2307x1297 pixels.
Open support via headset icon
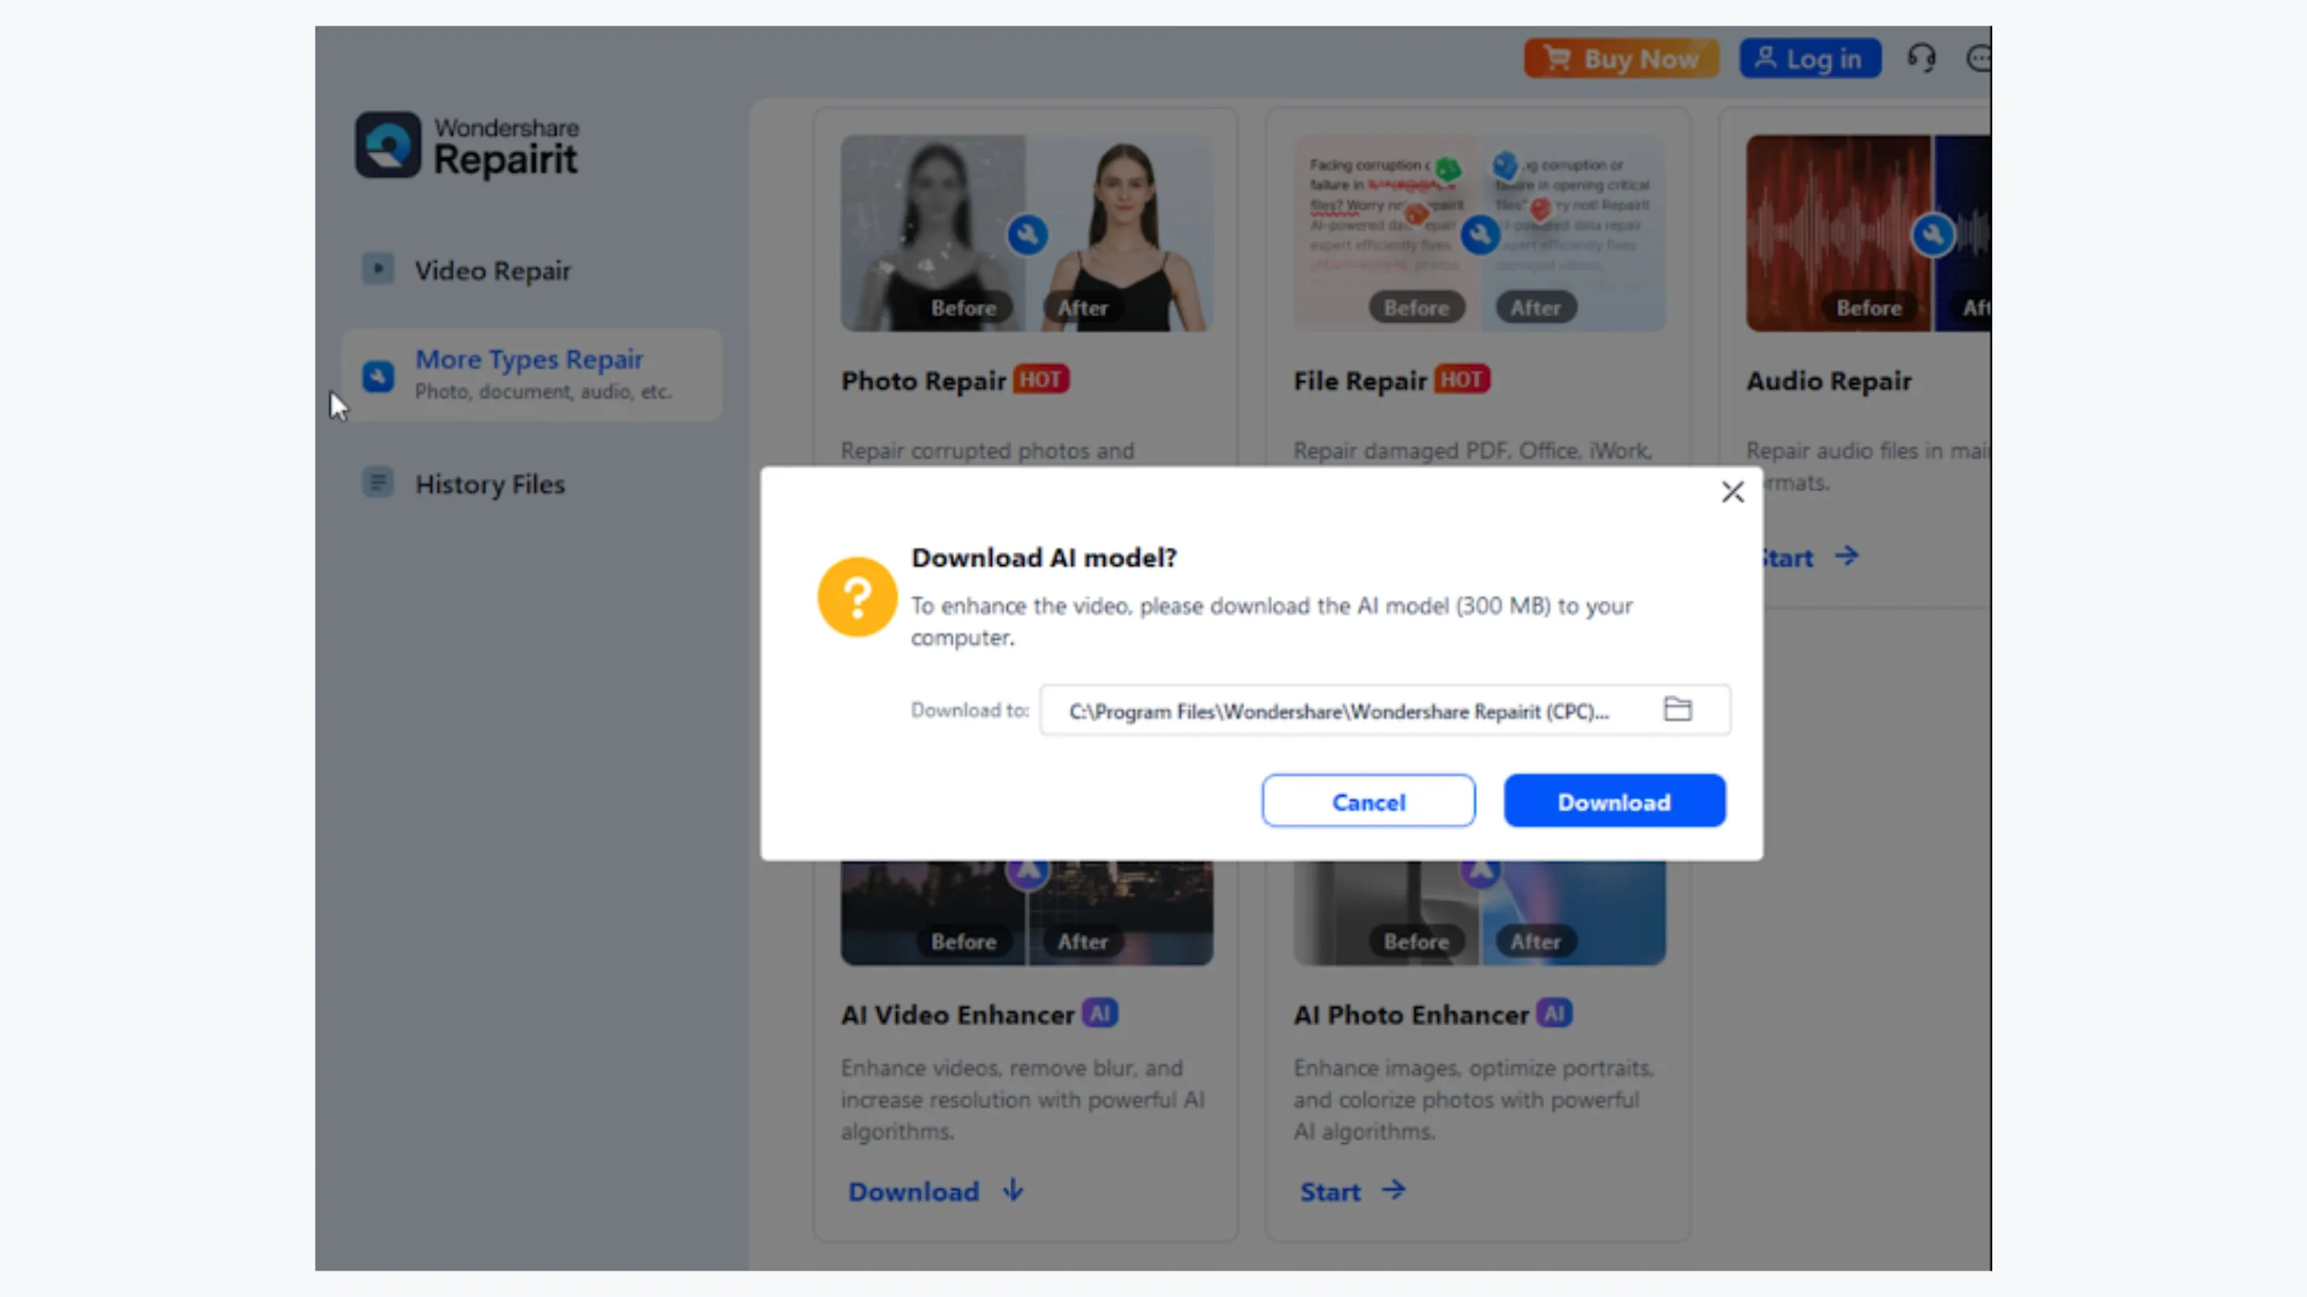pos(1921,59)
